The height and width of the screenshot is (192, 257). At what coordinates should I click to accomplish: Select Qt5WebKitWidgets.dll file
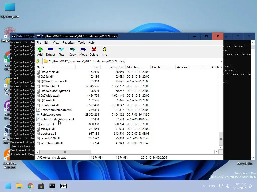coord(55,91)
